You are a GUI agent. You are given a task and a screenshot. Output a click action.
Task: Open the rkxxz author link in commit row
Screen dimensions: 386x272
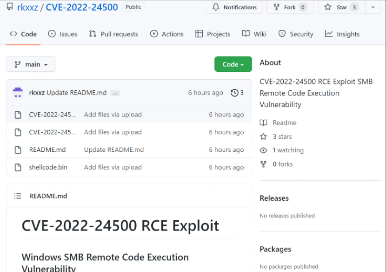coord(37,93)
